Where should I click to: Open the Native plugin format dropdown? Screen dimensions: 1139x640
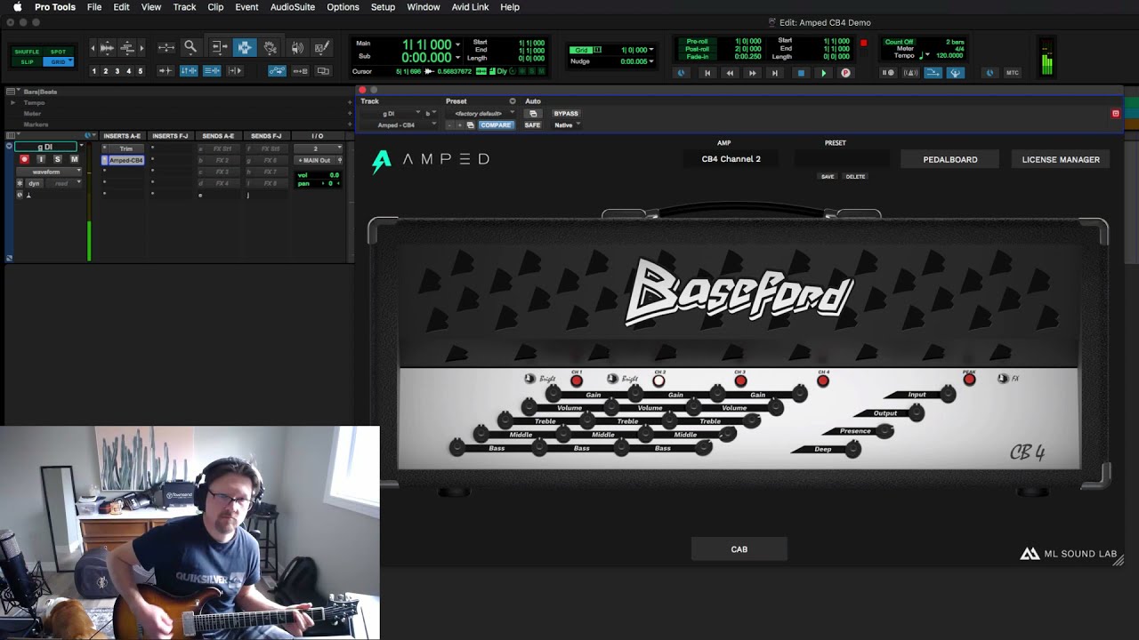pos(566,125)
